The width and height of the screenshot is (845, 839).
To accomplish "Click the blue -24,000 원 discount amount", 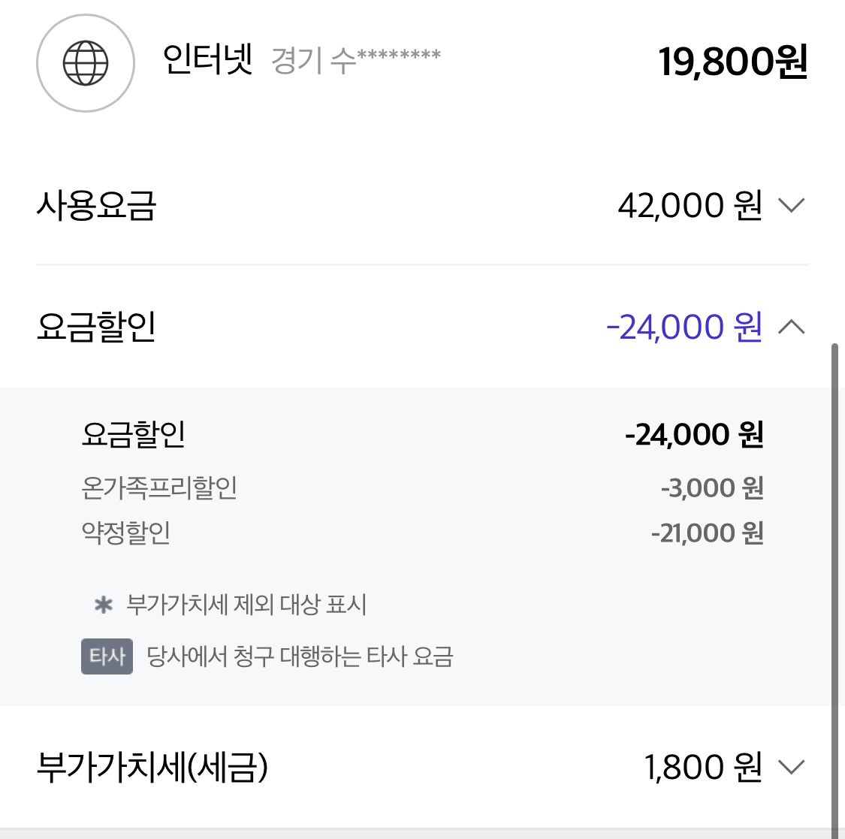I will click(684, 327).
